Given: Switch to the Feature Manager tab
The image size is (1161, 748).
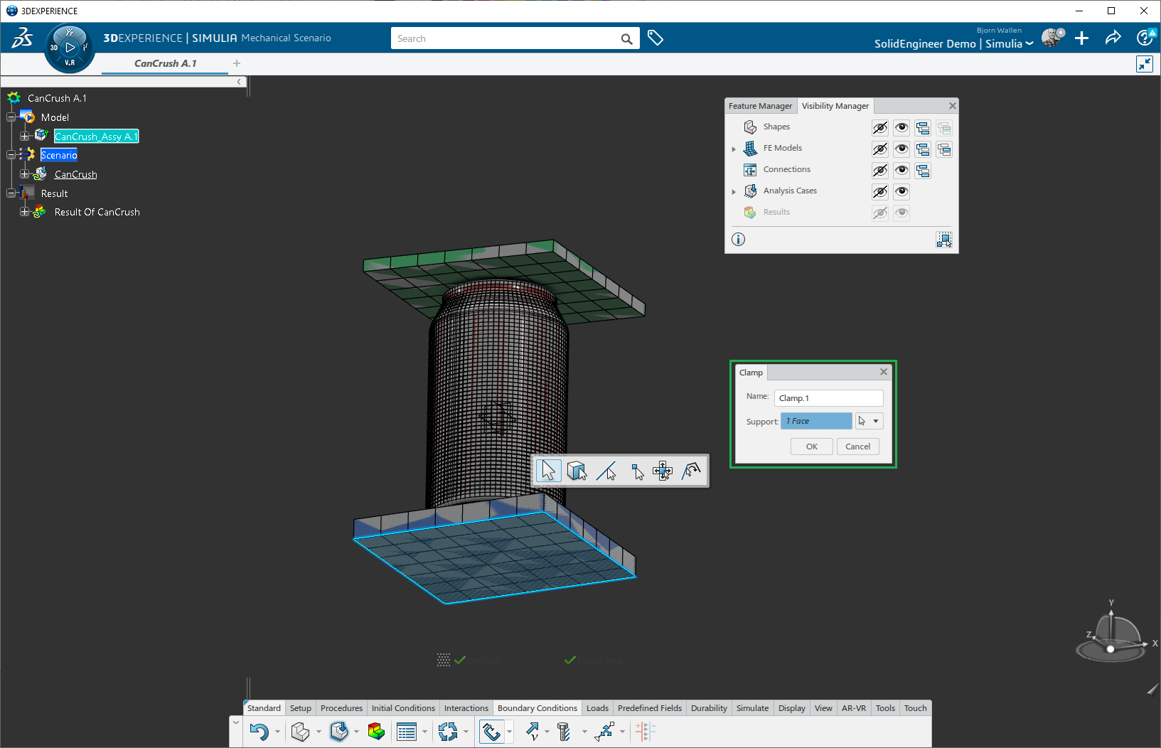Looking at the screenshot, I should 760,106.
